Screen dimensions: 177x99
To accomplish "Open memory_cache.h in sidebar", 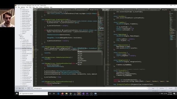I will pyautogui.click(x=26, y=30).
